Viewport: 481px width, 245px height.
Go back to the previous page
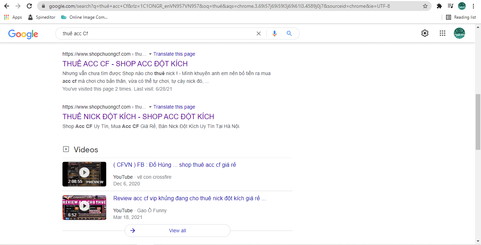(7, 6)
